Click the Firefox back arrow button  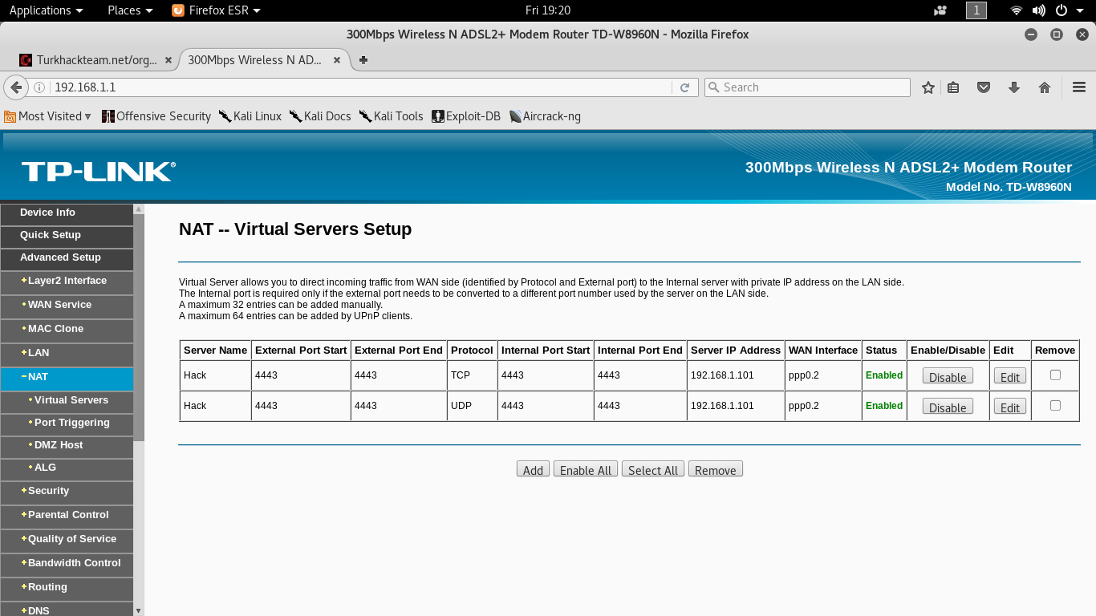pos(16,87)
